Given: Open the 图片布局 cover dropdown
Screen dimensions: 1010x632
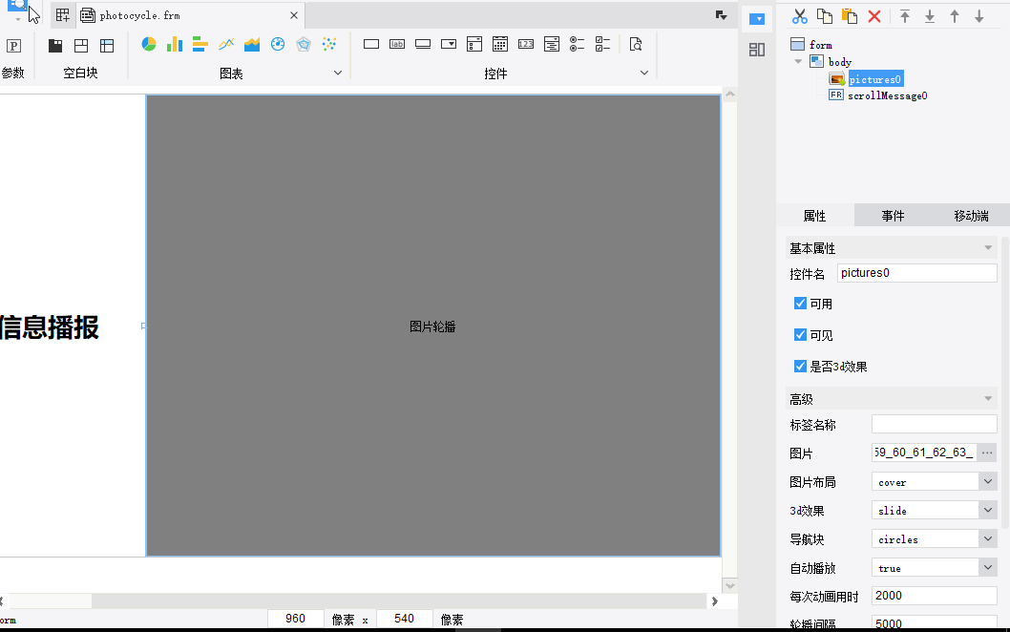Looking at the screenshot, I should [987, 482].
